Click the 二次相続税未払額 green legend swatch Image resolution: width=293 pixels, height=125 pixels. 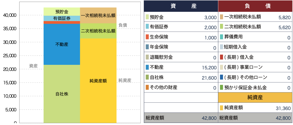coord(222,27)
